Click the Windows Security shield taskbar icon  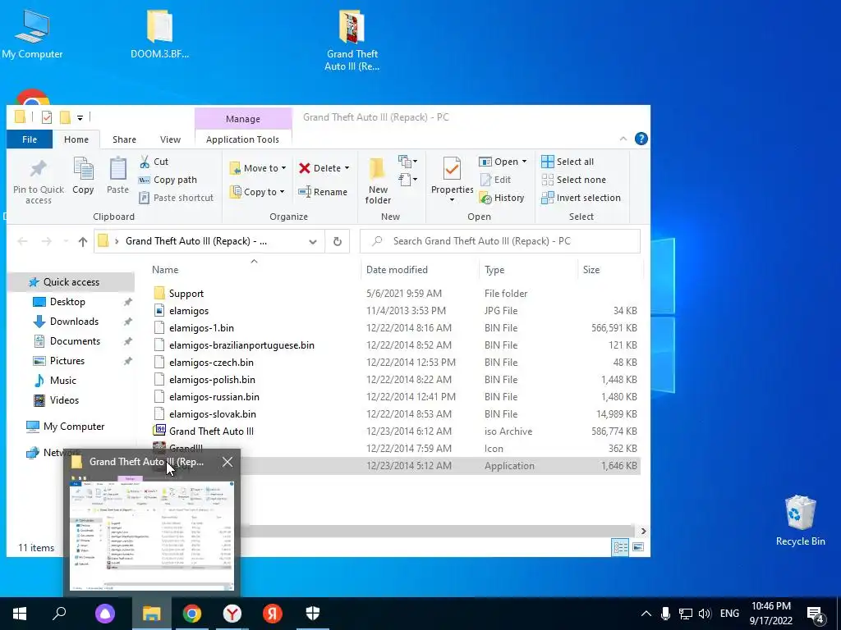pos(313,614)
